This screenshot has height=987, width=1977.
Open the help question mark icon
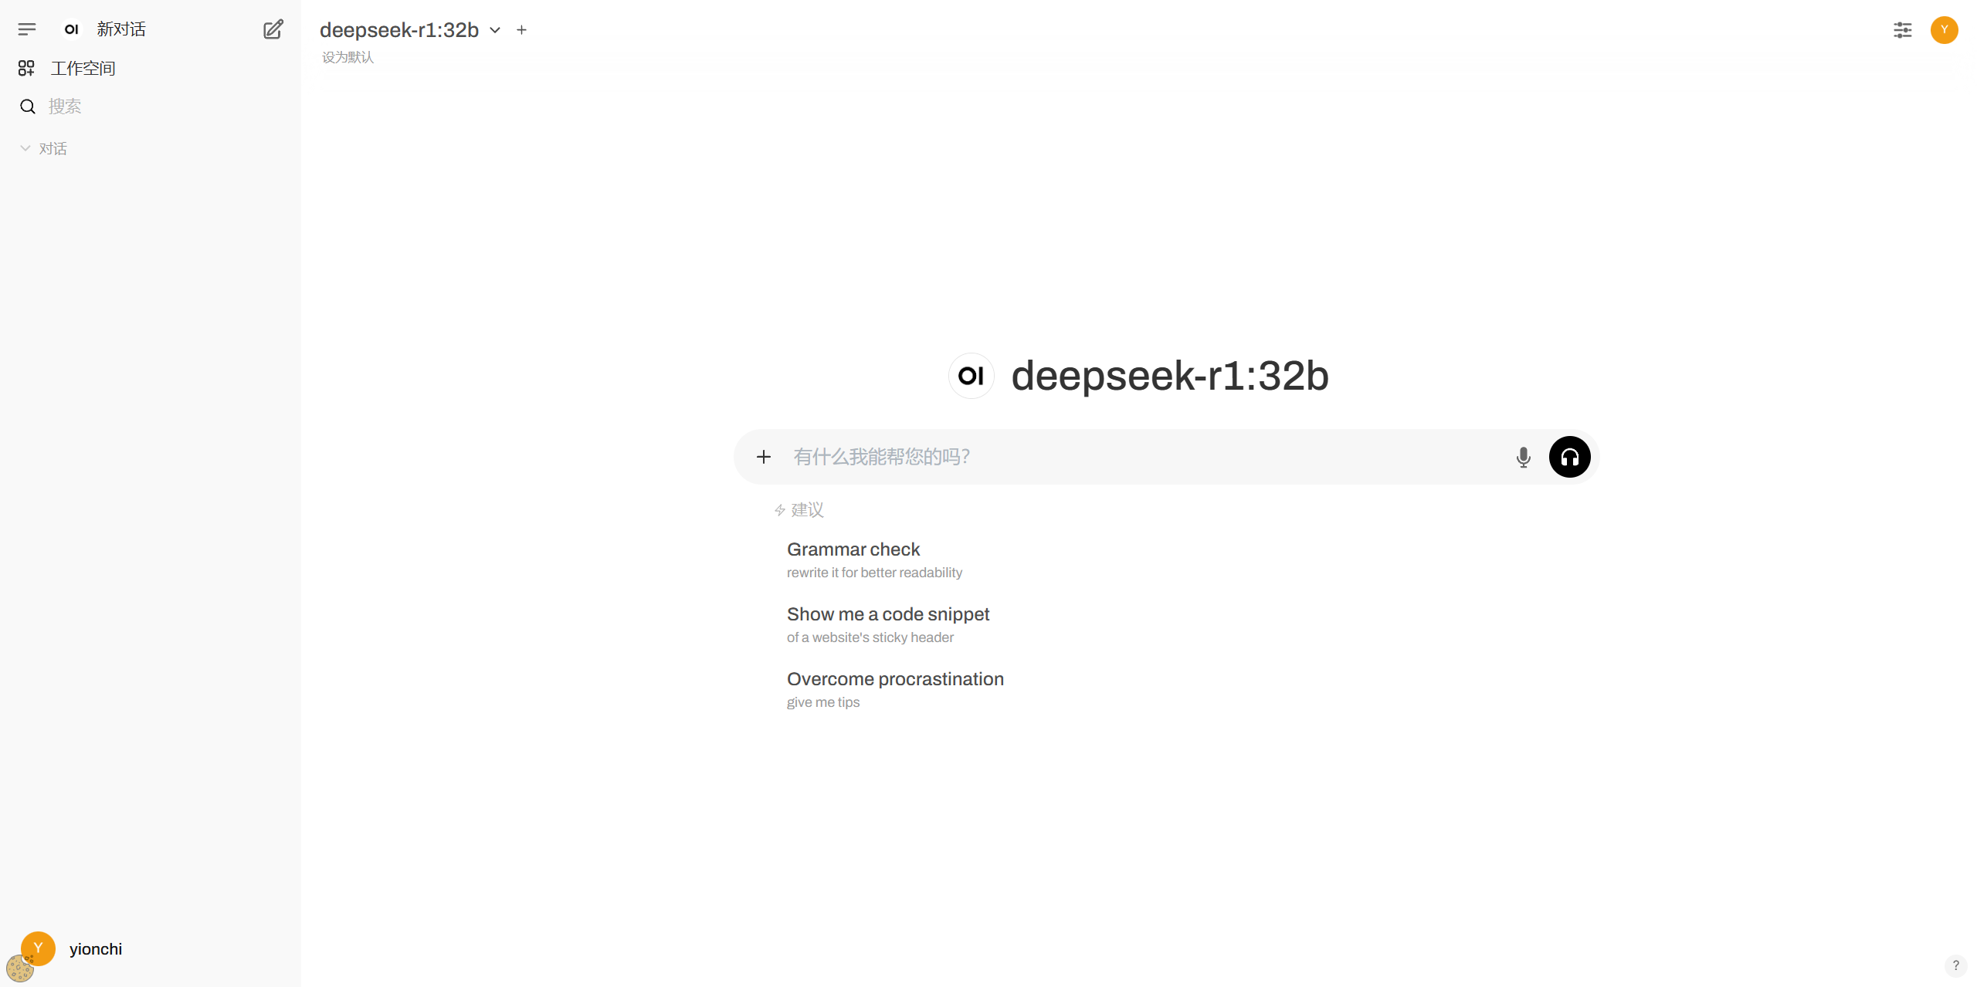(1957, 965)
